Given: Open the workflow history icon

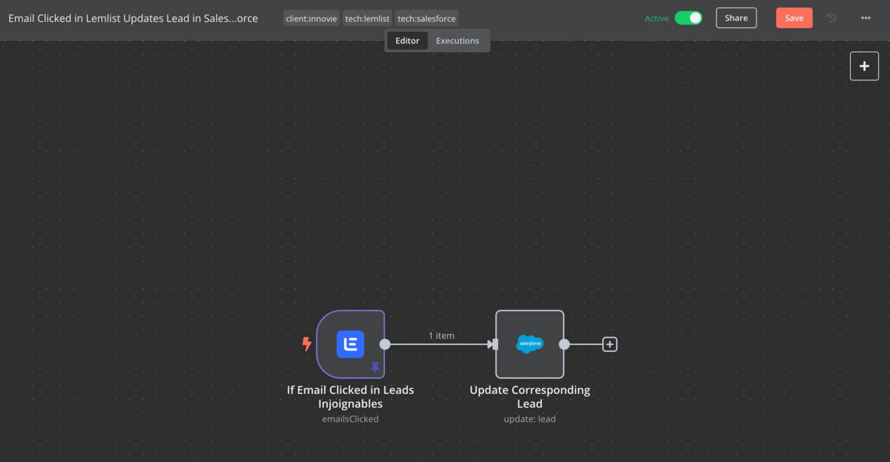Looking at the screenshot, I should point(831,19).
